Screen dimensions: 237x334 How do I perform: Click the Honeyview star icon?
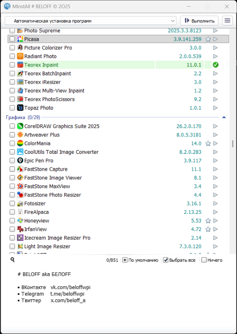click(x=208, y=221)
